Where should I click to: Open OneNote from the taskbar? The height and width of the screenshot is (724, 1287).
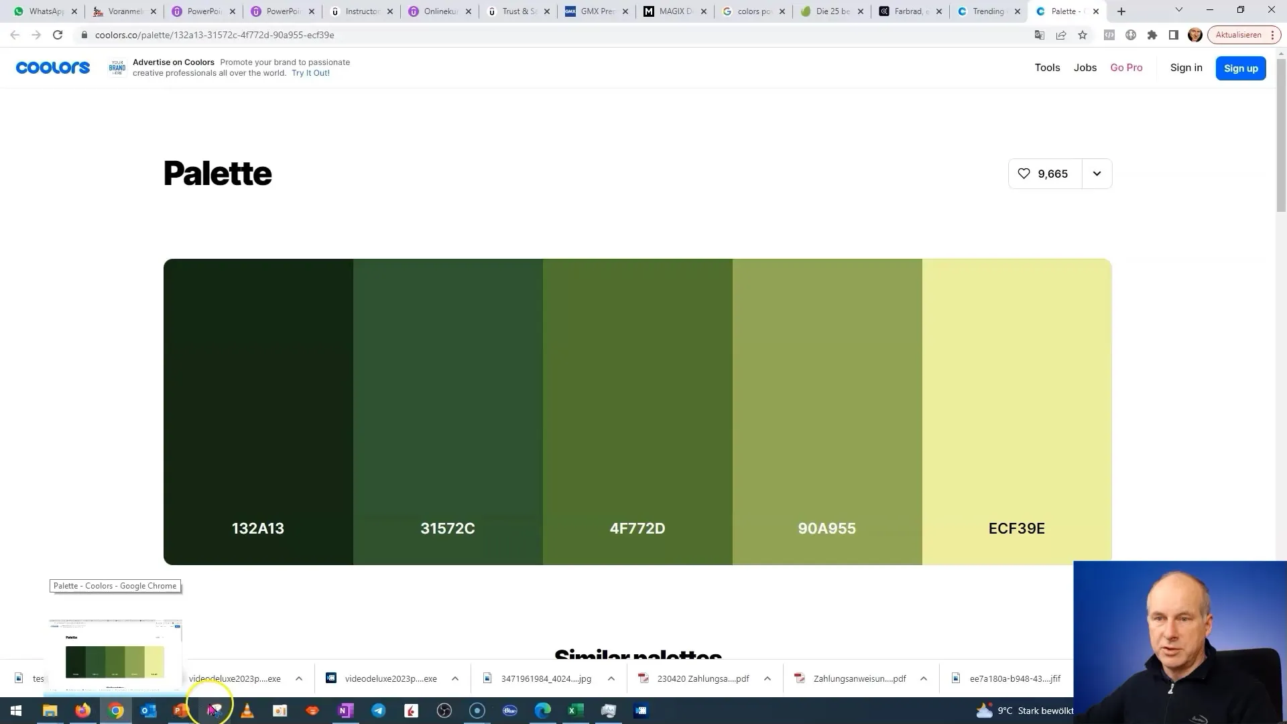pos(345,711)
